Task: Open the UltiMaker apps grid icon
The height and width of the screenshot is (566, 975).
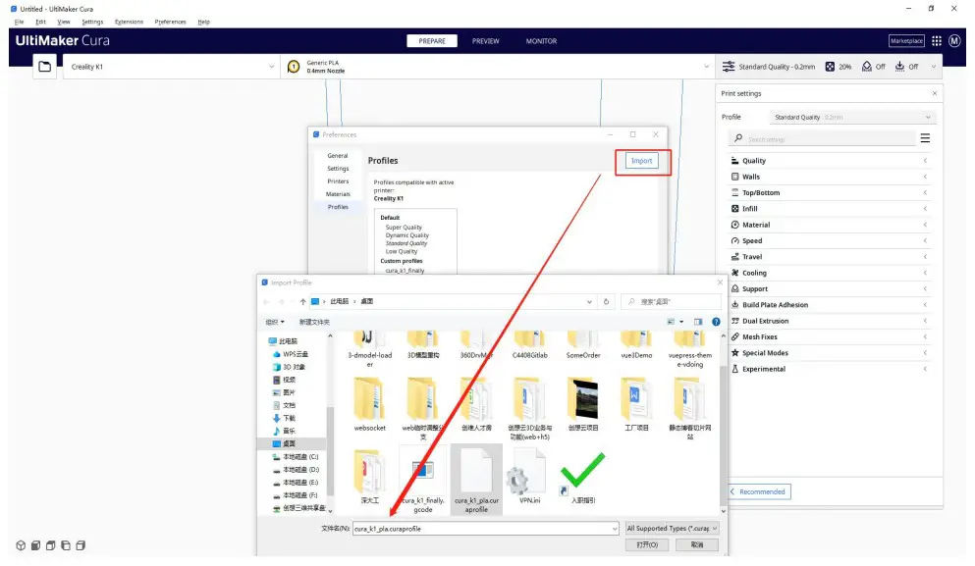Action: tap(936, 41)
